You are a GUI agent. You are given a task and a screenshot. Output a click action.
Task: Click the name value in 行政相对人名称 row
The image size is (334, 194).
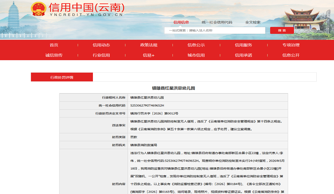click(147, 98)
